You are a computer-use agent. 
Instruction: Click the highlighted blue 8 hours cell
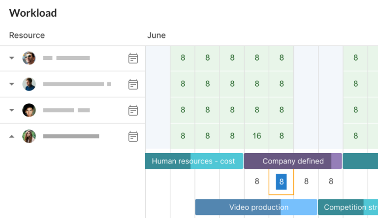pyautogui.click(x=281, y=182)
